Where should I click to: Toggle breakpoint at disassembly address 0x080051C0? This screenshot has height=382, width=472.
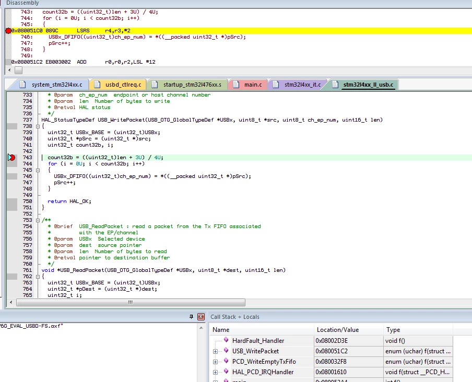click(8, 31)
